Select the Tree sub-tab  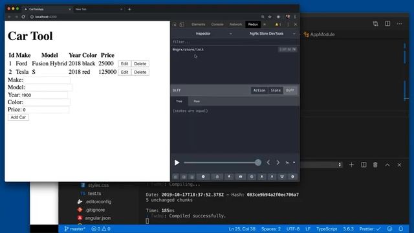(x=179, y=101)
